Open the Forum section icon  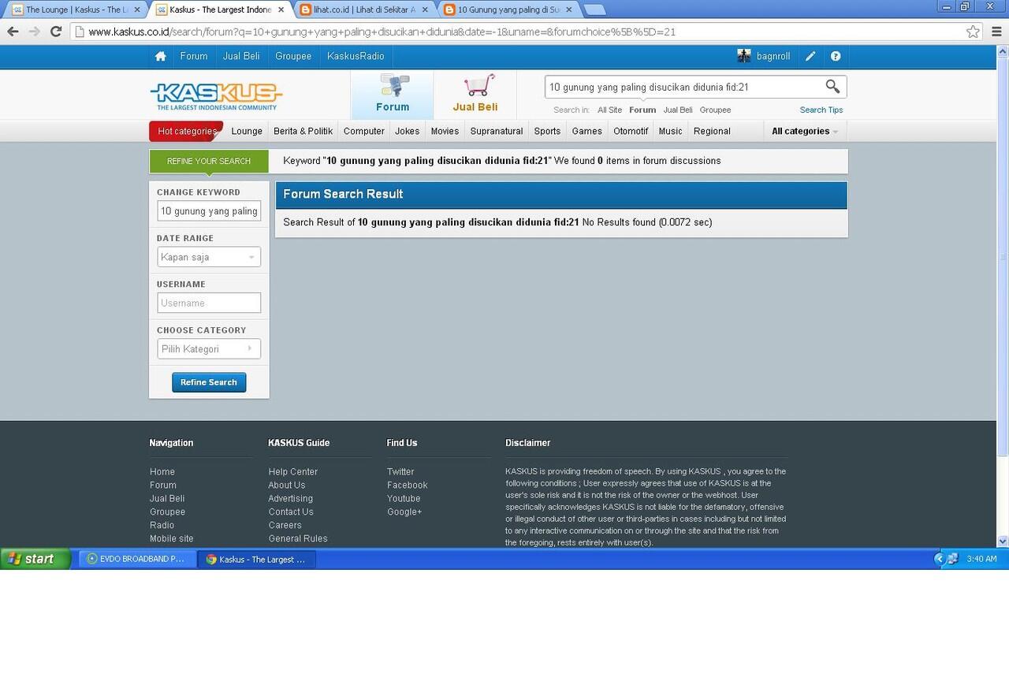(393, 95)
